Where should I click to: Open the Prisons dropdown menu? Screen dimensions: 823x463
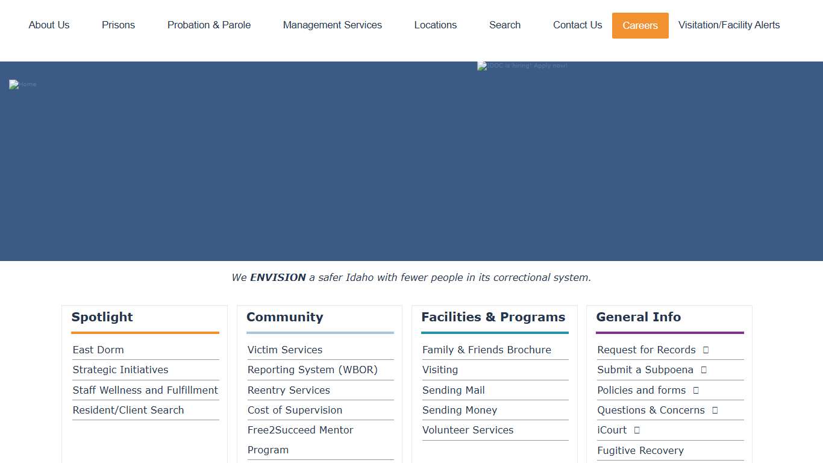point(118,25)
